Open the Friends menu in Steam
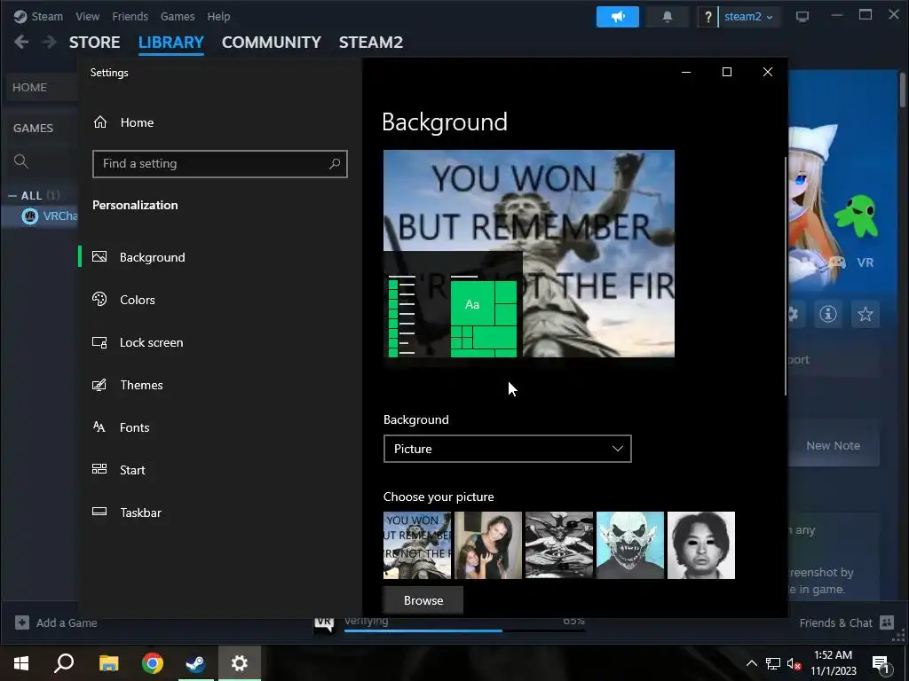 point(130,16)
